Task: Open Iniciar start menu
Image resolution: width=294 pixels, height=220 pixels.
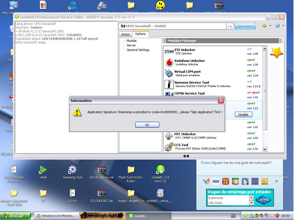Action: pos(16,216)
